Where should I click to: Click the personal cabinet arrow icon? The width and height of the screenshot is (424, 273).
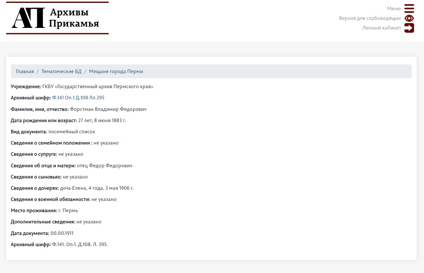[409, 28]
